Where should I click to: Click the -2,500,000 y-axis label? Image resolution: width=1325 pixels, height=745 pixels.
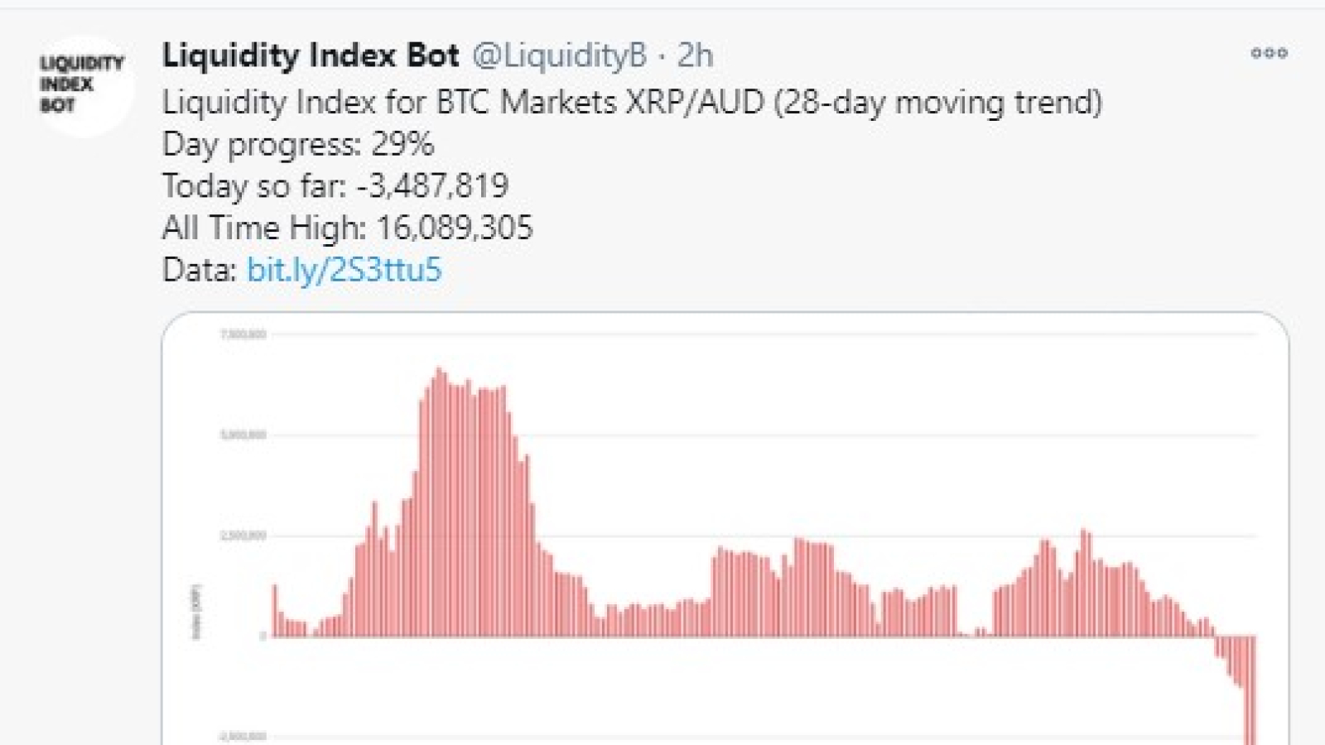coord(243,736)
